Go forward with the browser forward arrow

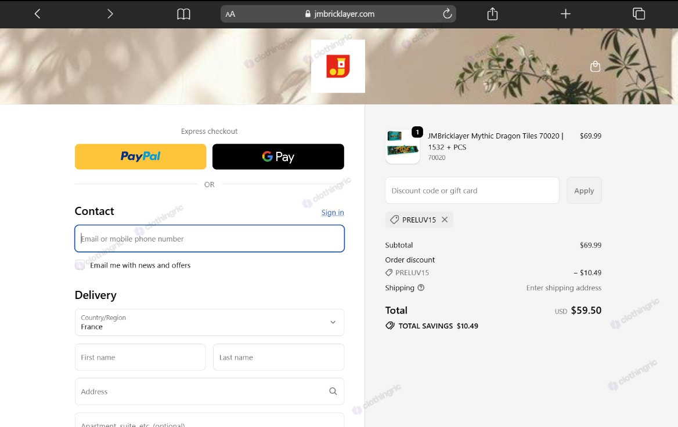coord(110,14)
